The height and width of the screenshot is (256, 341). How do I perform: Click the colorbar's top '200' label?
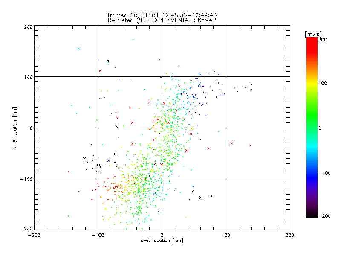click(323, 40)
